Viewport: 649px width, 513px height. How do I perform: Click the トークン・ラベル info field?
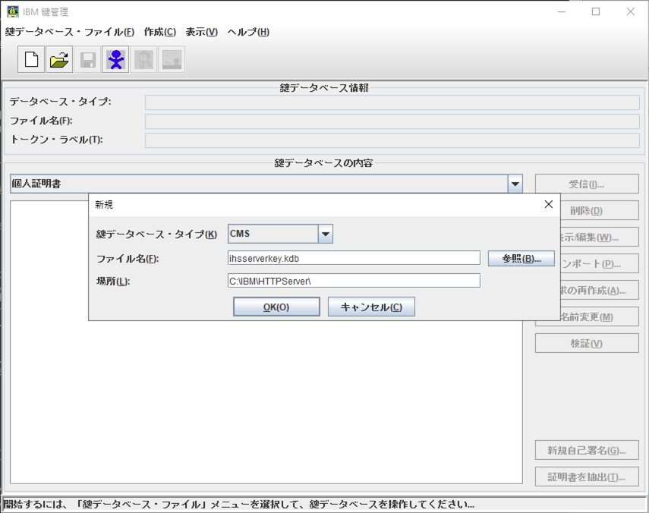392,140
